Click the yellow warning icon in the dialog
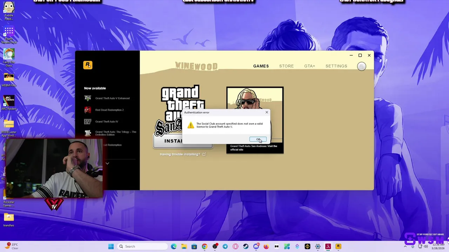449x252 pixels. (x=190, y=125)
